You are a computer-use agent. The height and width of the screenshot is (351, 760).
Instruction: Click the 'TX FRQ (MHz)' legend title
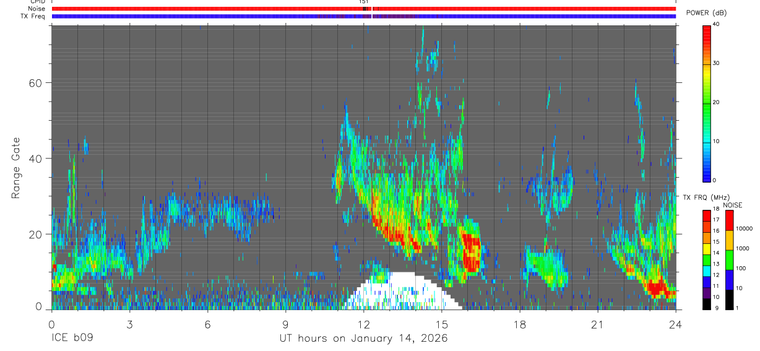click(x=707, y=197)
